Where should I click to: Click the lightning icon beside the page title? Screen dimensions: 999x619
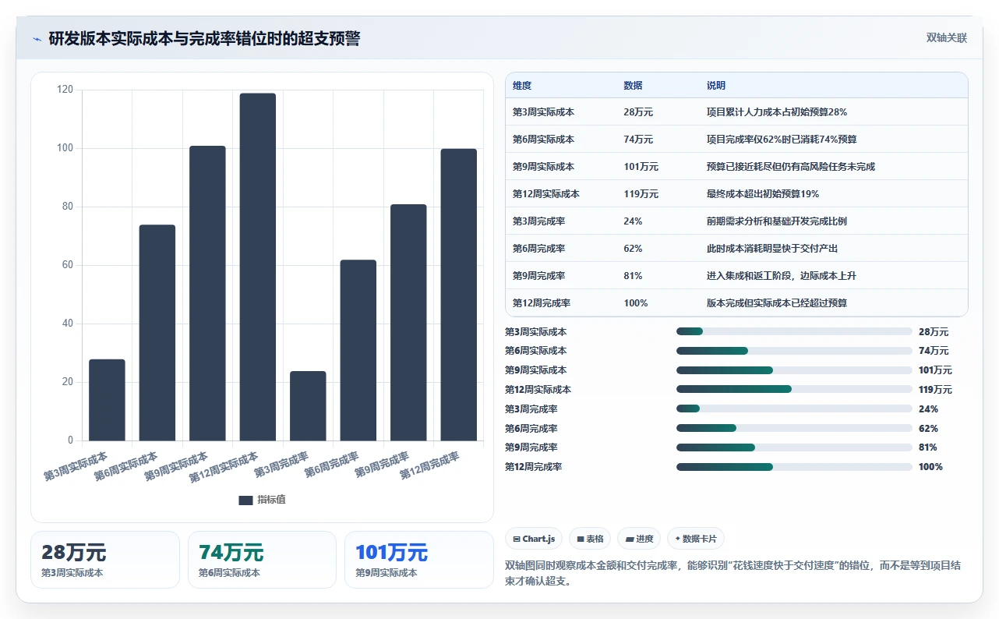click(x=37, y=39)
